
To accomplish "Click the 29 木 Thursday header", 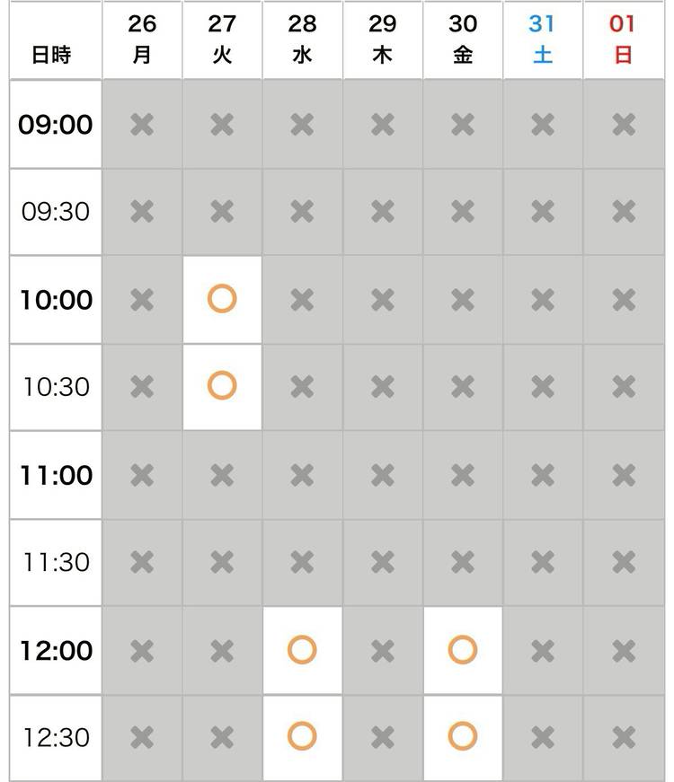I will click(382, 40).
